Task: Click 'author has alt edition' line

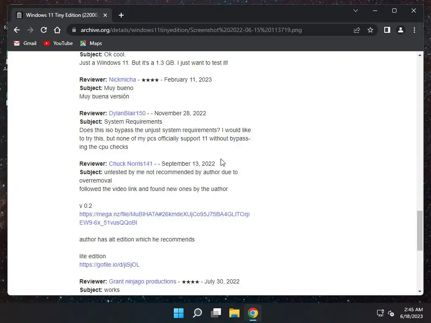Action: click(137, 239)
